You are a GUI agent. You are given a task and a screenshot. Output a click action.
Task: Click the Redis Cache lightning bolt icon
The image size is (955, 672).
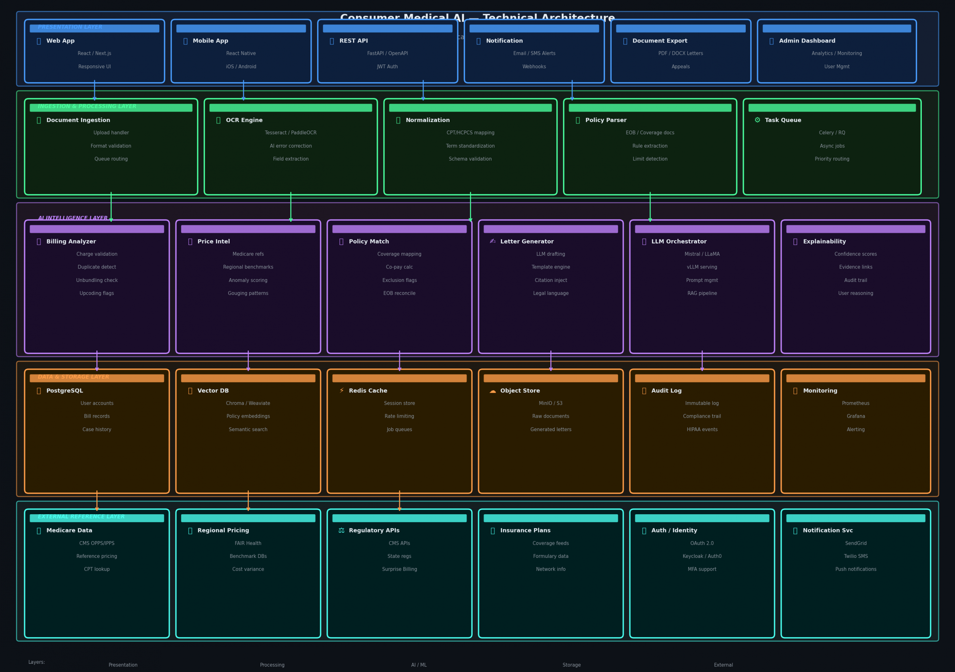tap(341, 390)
